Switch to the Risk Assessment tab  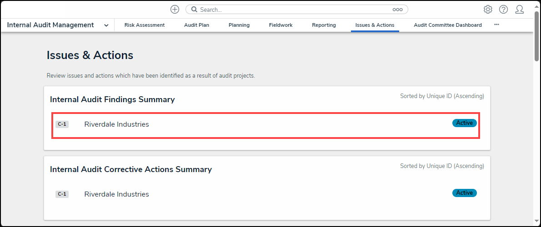(145, 25)
